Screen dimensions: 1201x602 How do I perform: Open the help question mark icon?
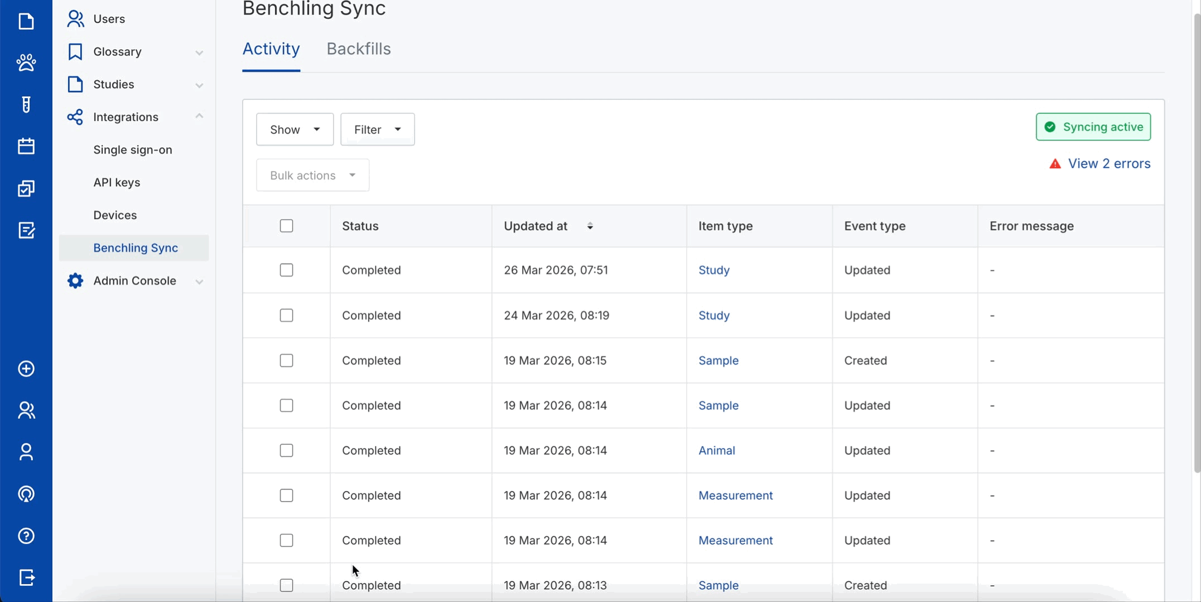pos(26,536)
